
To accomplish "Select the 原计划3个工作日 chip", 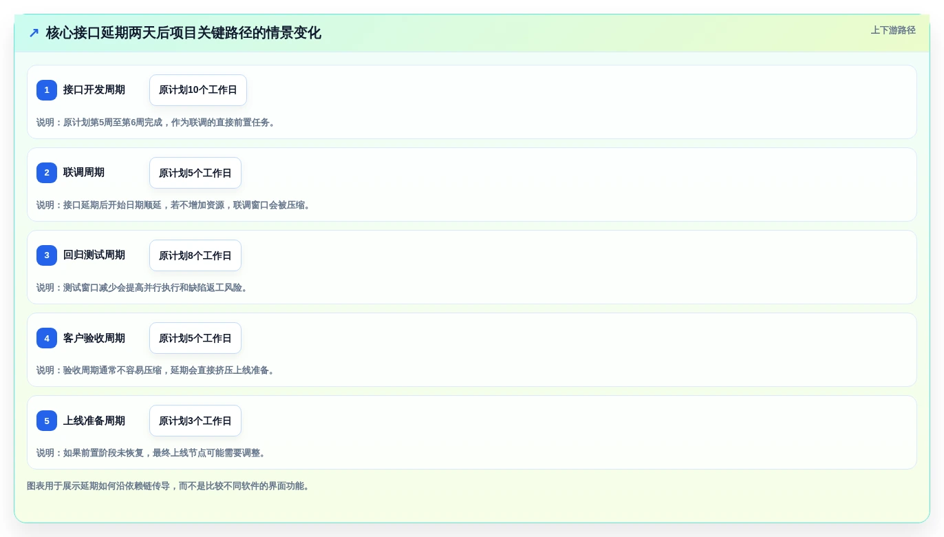I will point(195,421).
